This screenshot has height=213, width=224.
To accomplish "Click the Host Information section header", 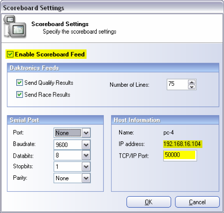I will click(x=165, y=120).
